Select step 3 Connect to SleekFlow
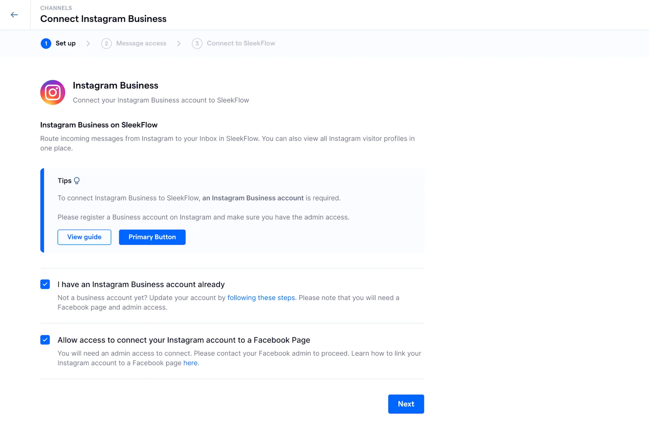The image size is (649, 422). [x=234, y=43]
